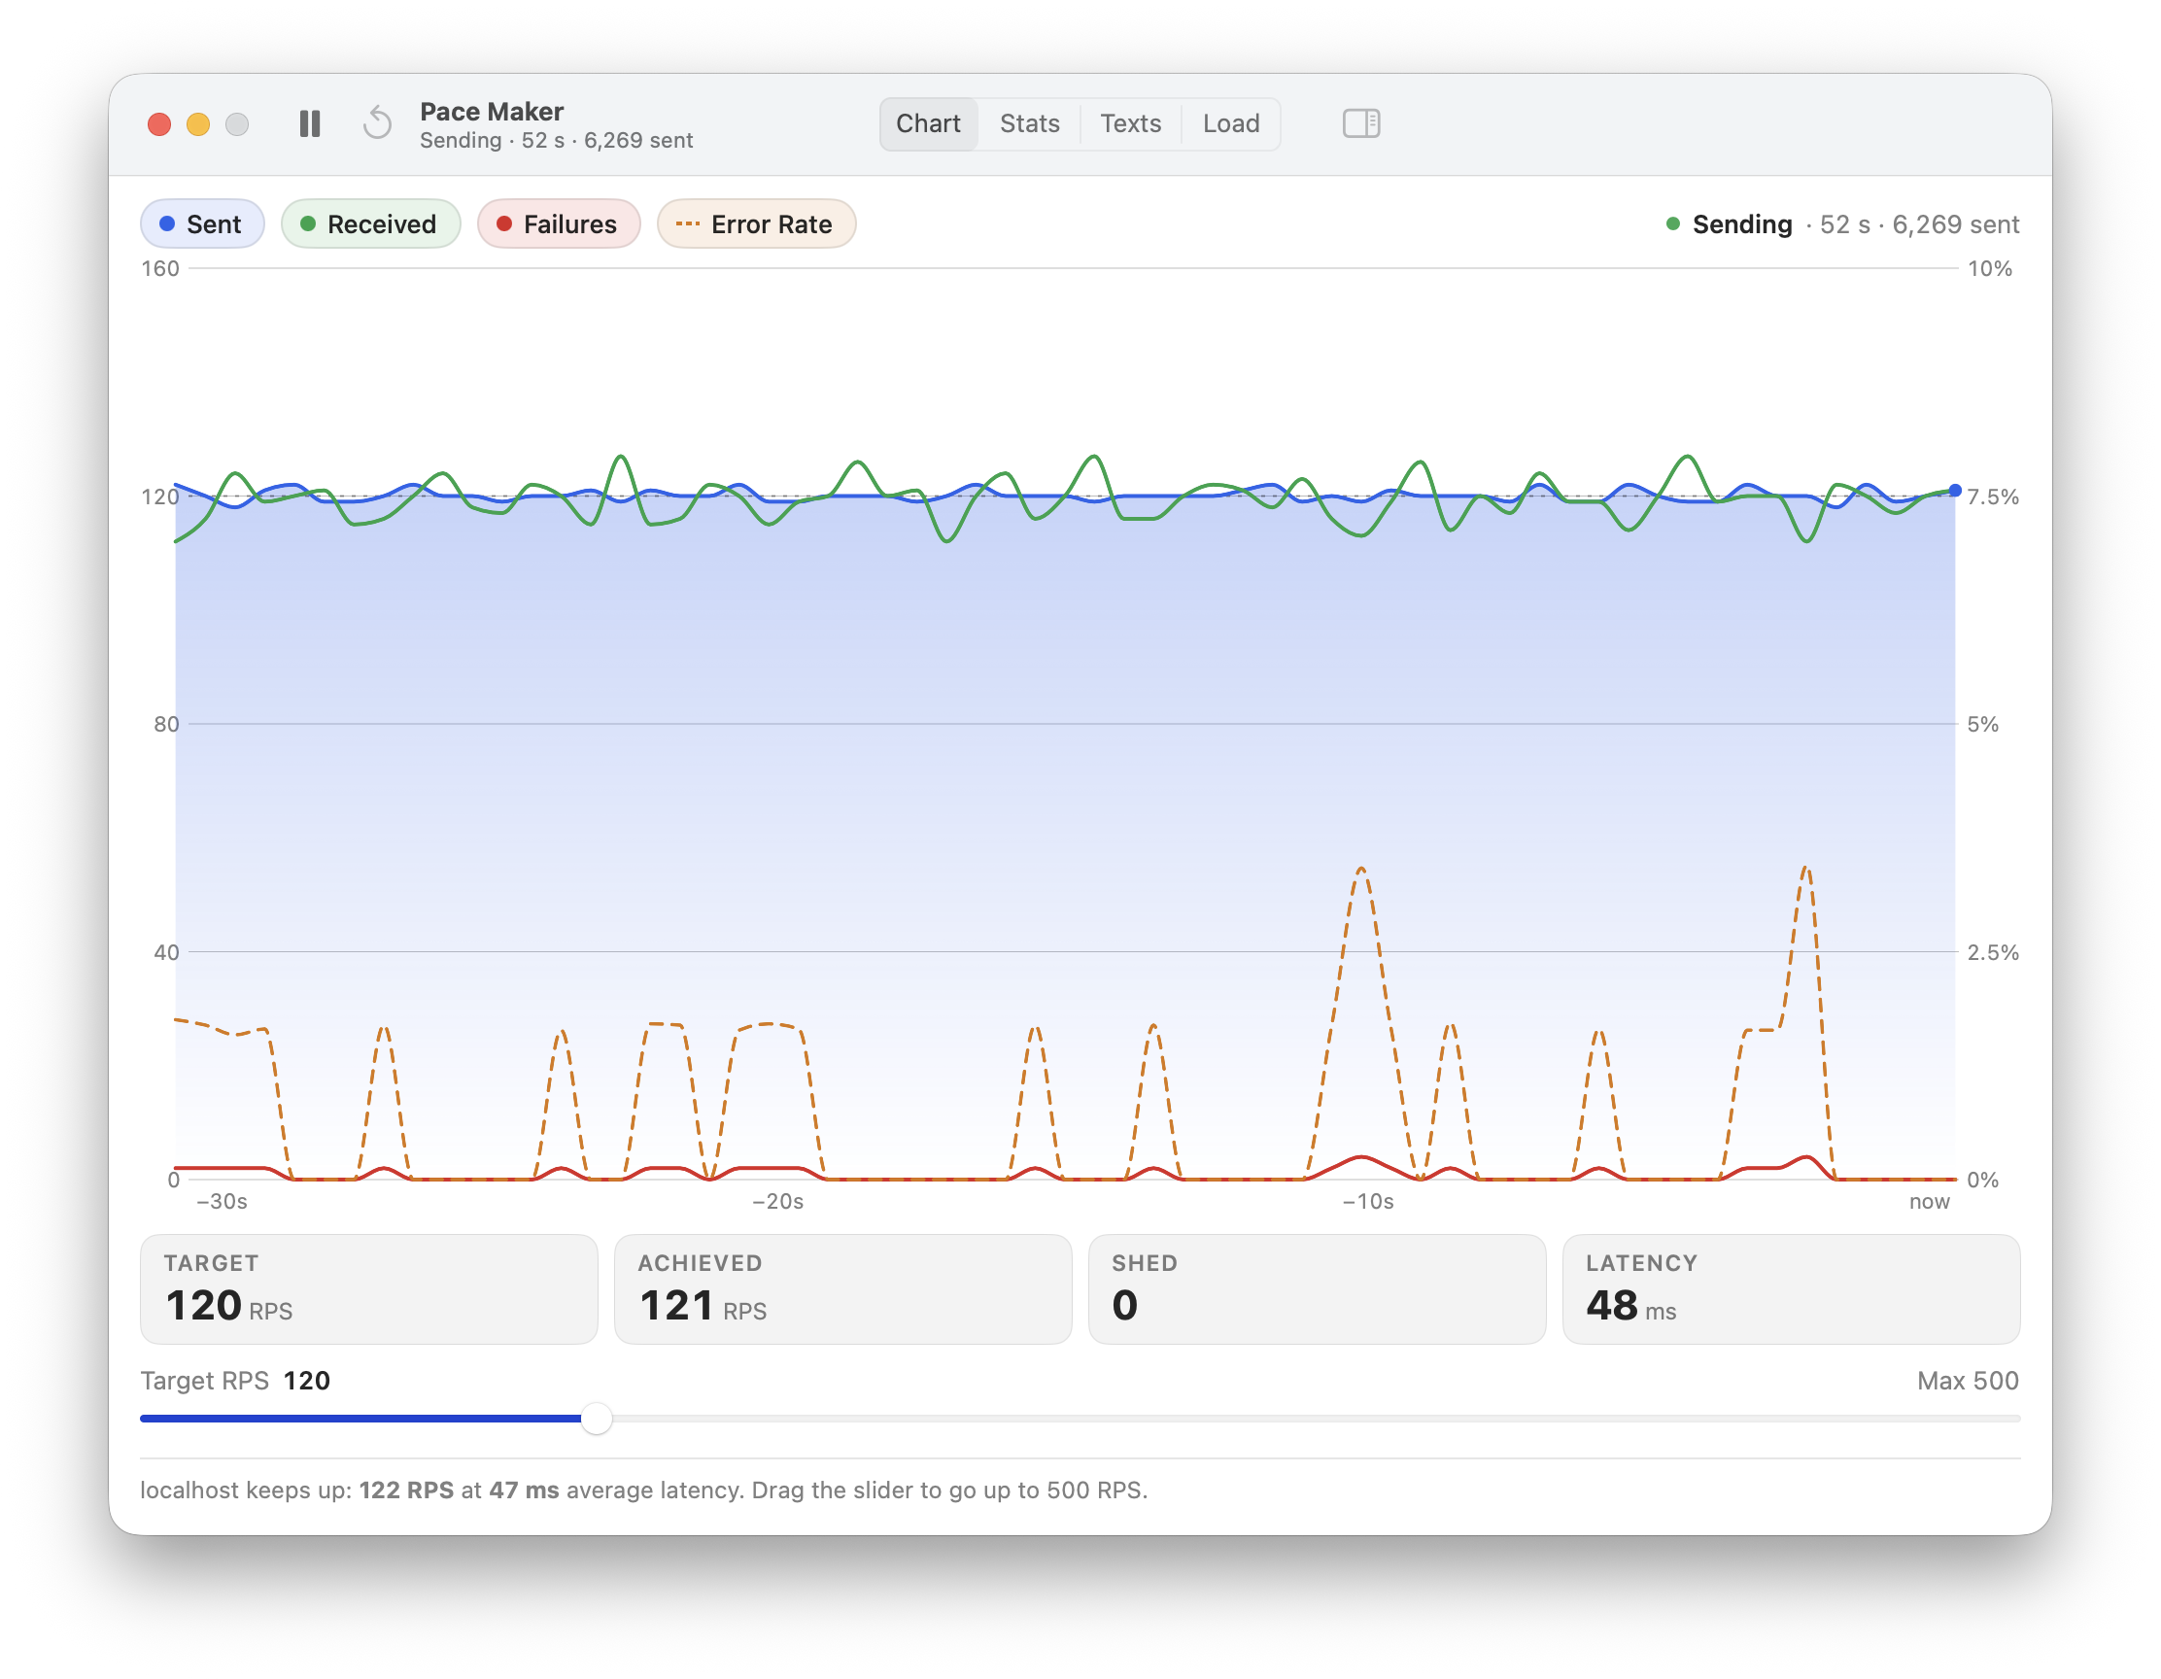Click the SHED 0 card
2161x1679 pixels.
coord(1317,1289)
